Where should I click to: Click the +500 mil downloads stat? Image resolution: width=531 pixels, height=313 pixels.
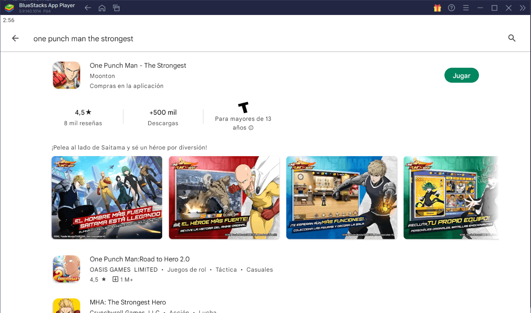click(163, 112)
